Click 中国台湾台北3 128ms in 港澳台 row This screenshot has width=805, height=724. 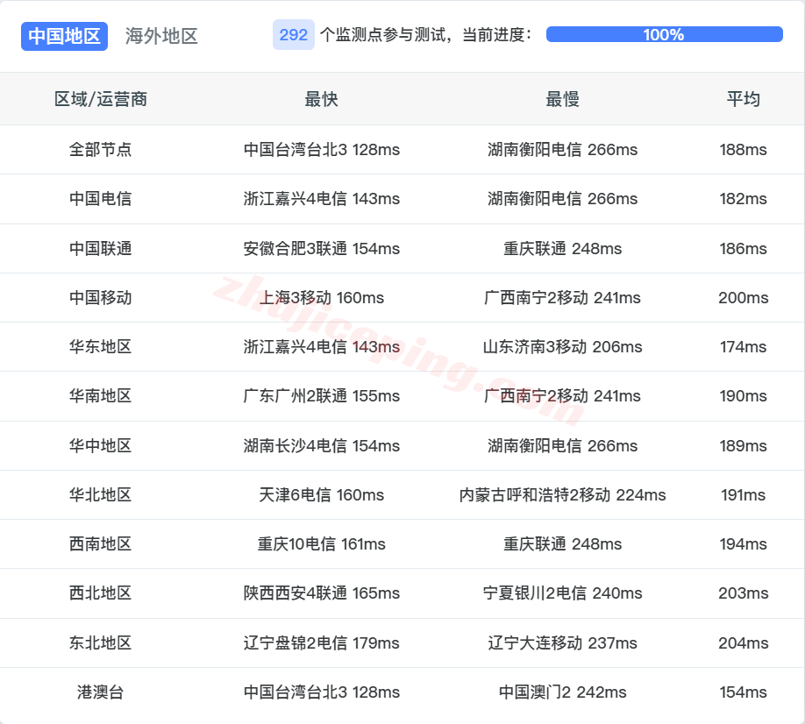[321, 692]
